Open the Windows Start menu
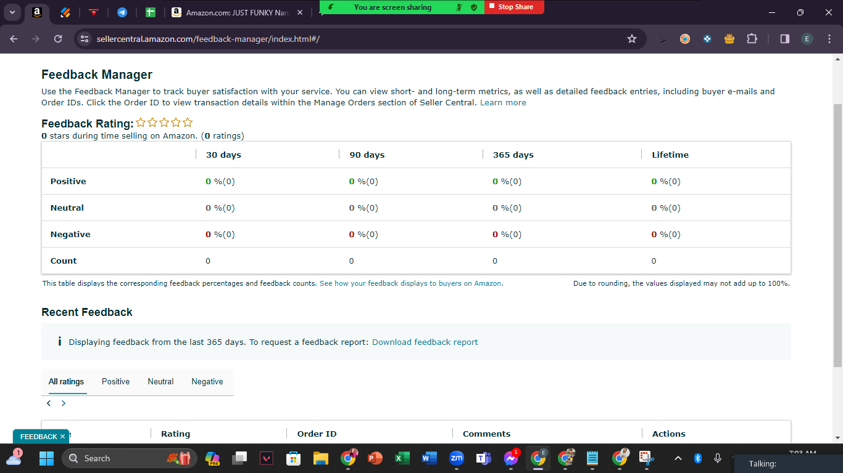 tap(46, 458)
